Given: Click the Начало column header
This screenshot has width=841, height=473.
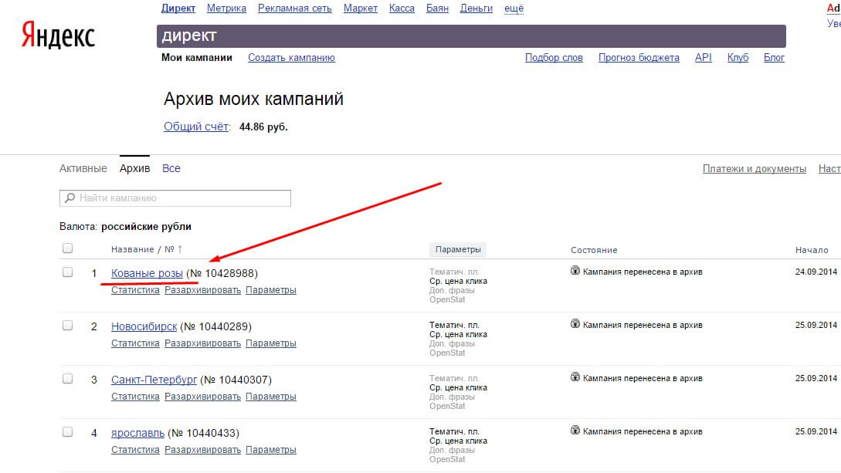Looking at the screenshot, I should tap(812, 250).
